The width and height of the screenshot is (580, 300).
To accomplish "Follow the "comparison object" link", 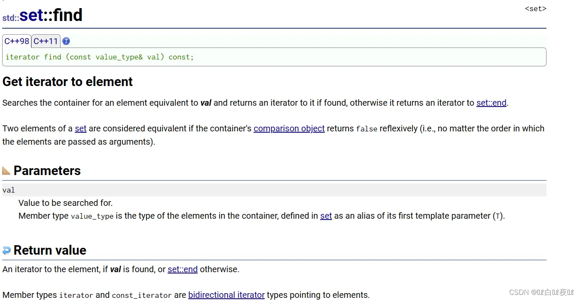I will pos(289,128).
